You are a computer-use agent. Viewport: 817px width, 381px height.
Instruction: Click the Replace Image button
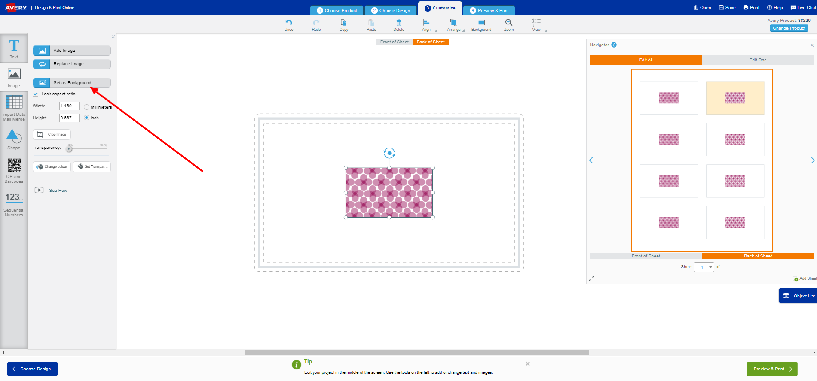point(72,64)
